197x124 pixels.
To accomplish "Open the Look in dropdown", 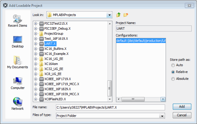I will 109,15.
